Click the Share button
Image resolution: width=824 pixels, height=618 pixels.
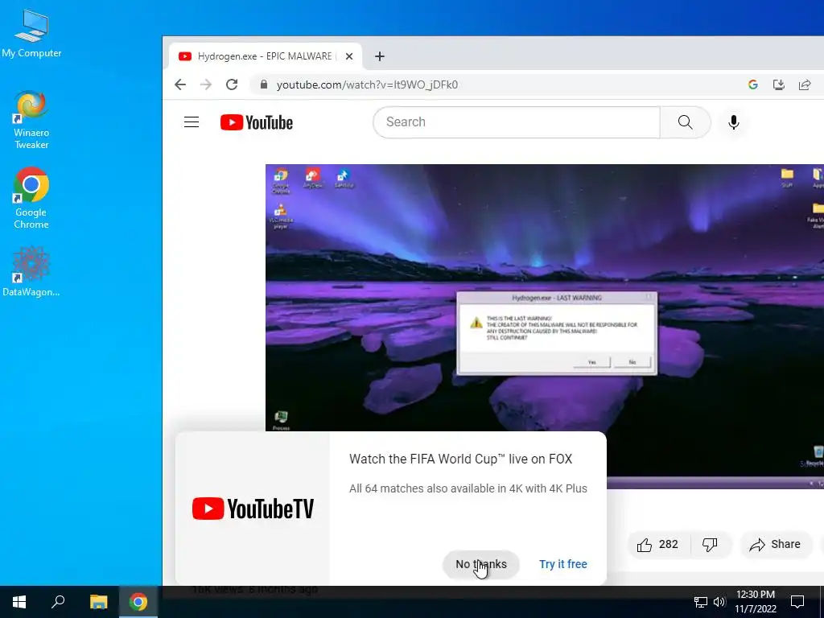pos(775,545)
